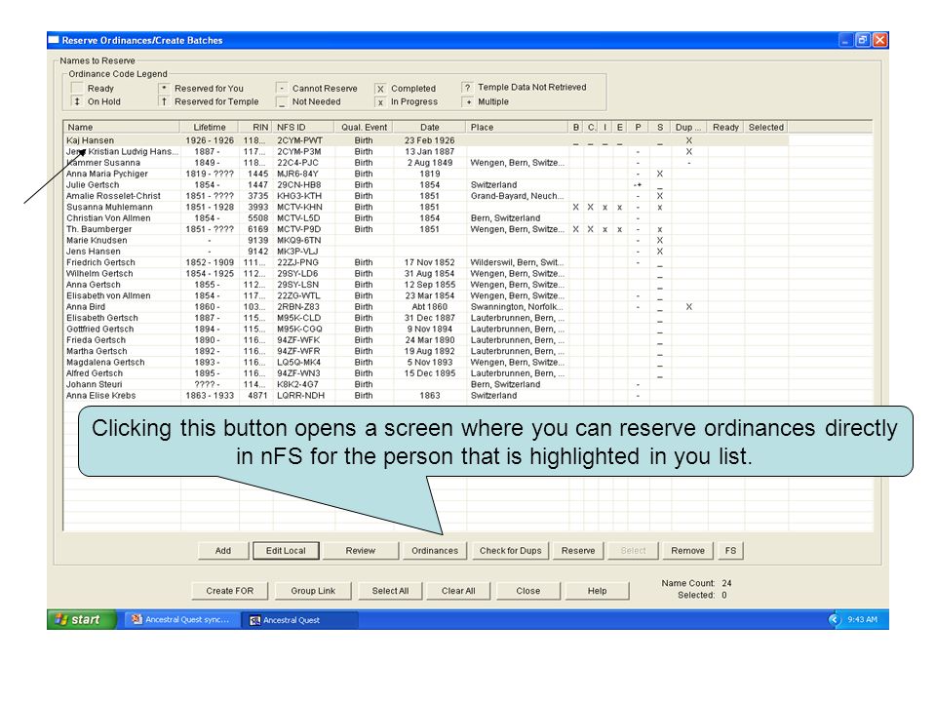Click the Create FOR button
Viewport: 936px width, 702px height.
230,591
